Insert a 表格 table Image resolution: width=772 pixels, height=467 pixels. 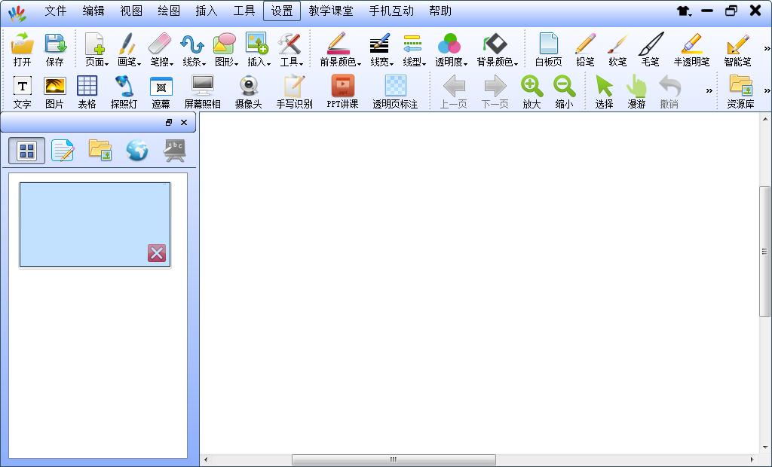[87, 91]
